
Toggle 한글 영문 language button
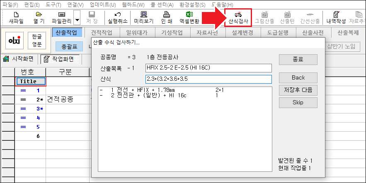pyautogui.click(x=36, y=40)
